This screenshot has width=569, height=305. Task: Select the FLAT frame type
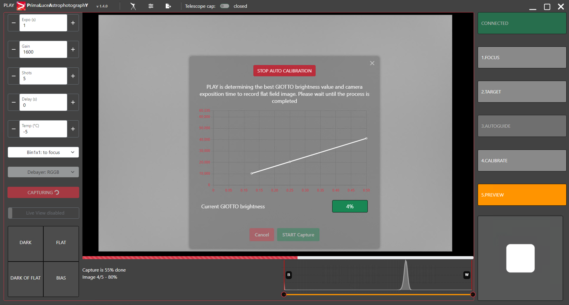tap(61, 244)
